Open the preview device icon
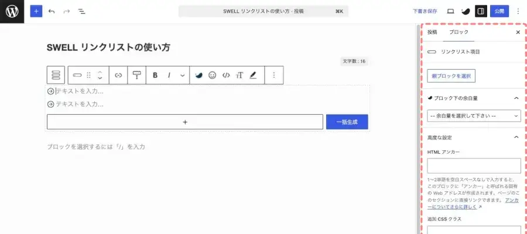 click(x=450, y=12)
